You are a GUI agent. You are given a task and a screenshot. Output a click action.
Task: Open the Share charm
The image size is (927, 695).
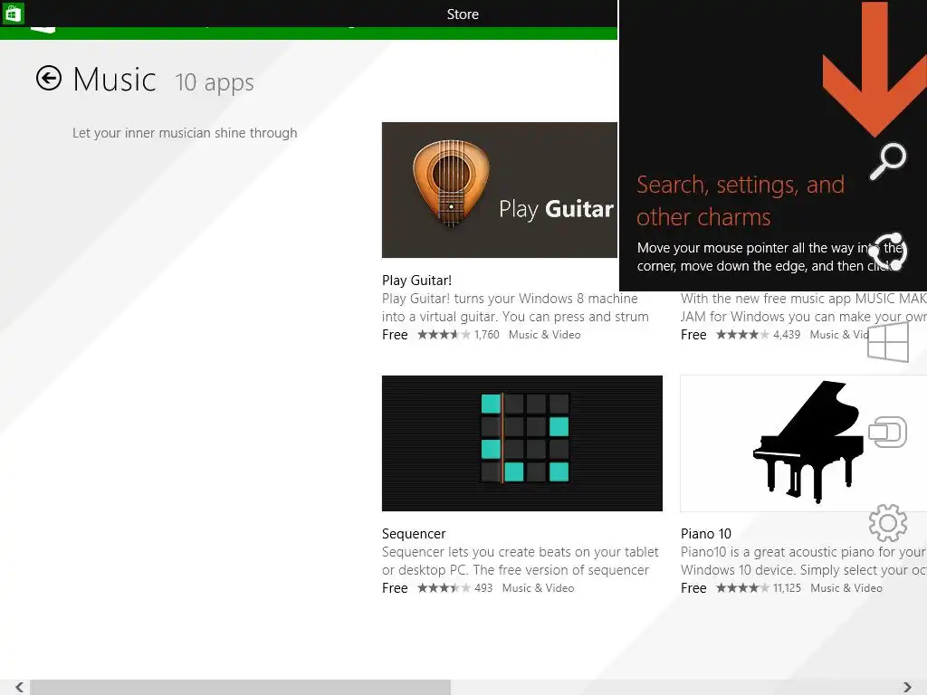[x=888, y=252]
